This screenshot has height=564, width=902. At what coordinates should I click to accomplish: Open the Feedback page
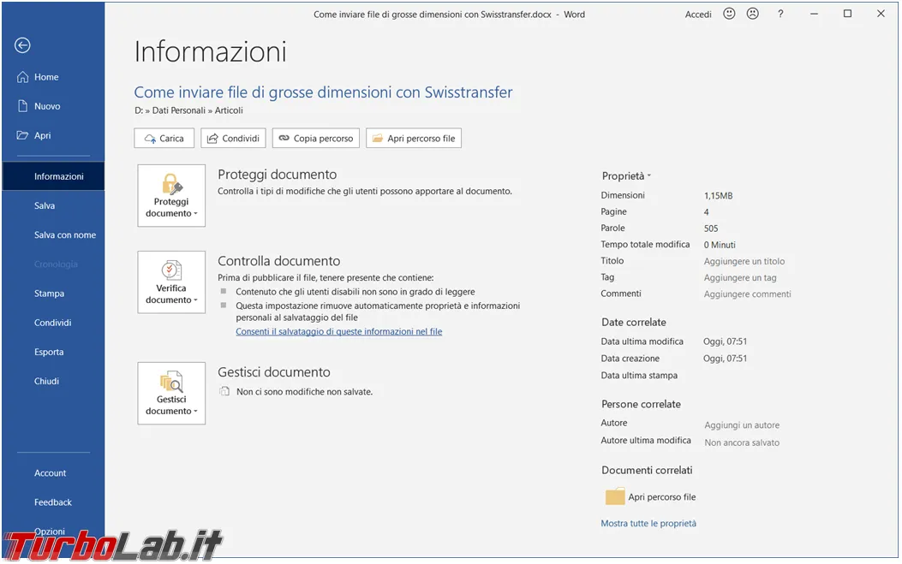pyautogui.click(x=53, y=502)
